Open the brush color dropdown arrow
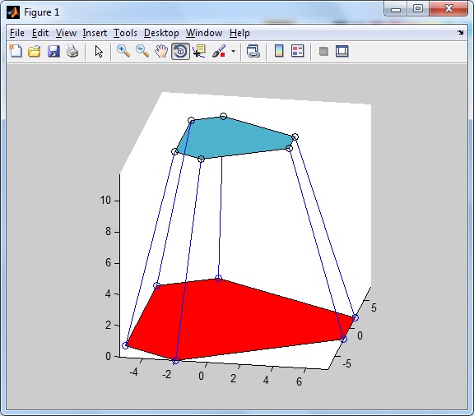Screen dimensions: 474x416 point(233,51)
